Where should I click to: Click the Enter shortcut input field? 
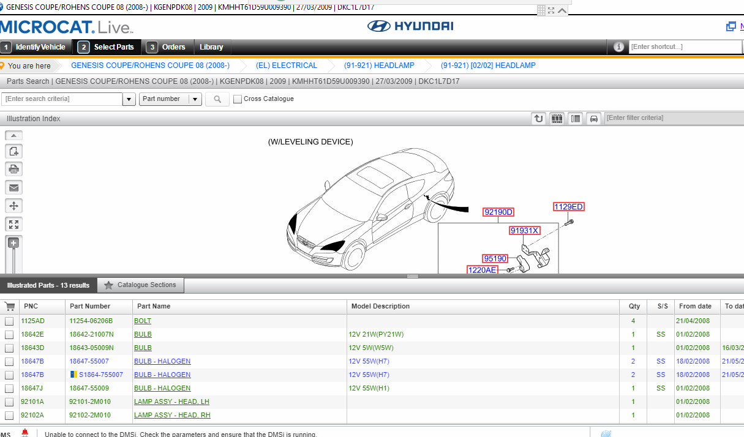pyautogui.click(x=685, y=47)
